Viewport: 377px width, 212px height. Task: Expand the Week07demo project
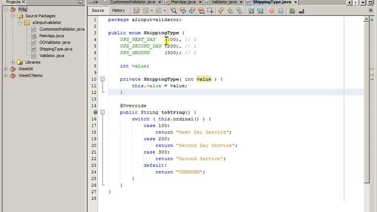(x=6, y=75)
